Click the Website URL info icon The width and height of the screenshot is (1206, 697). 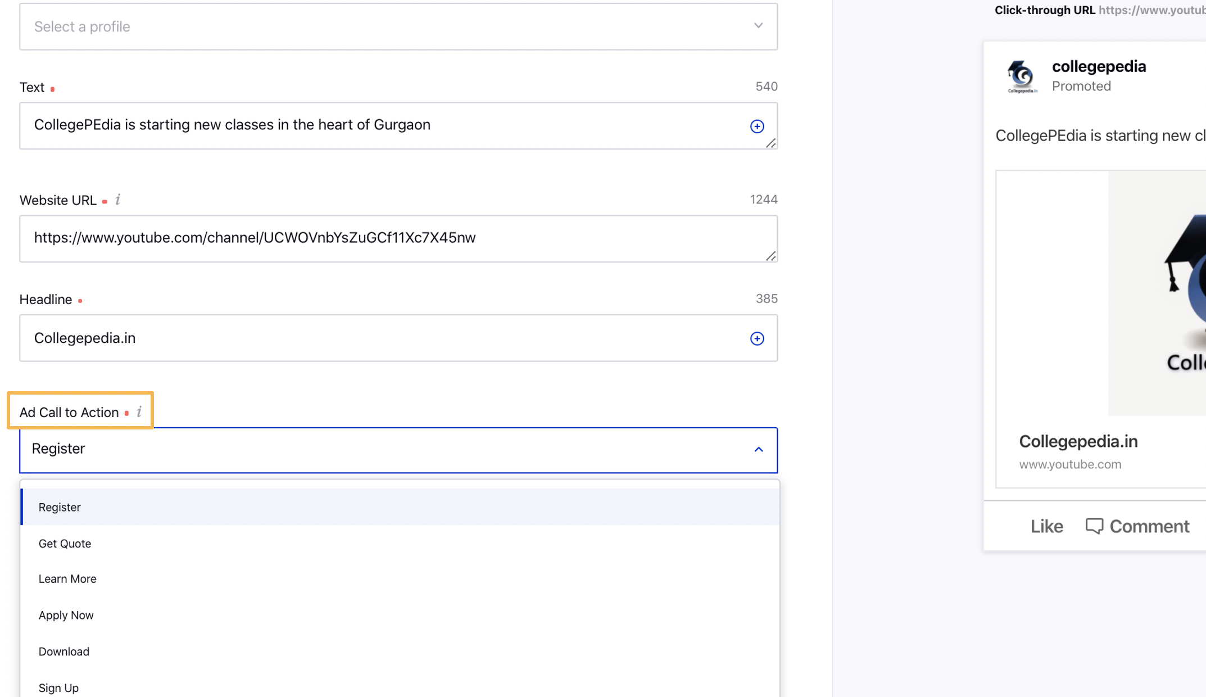pyautogui.click(x=118, y=200)
